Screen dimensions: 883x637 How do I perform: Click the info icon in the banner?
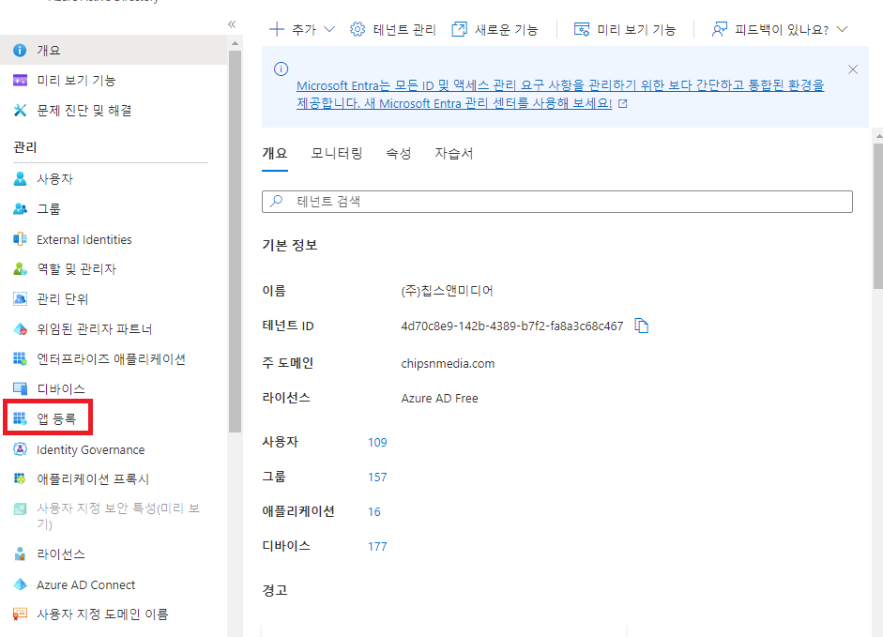click(x=281, y=69)
